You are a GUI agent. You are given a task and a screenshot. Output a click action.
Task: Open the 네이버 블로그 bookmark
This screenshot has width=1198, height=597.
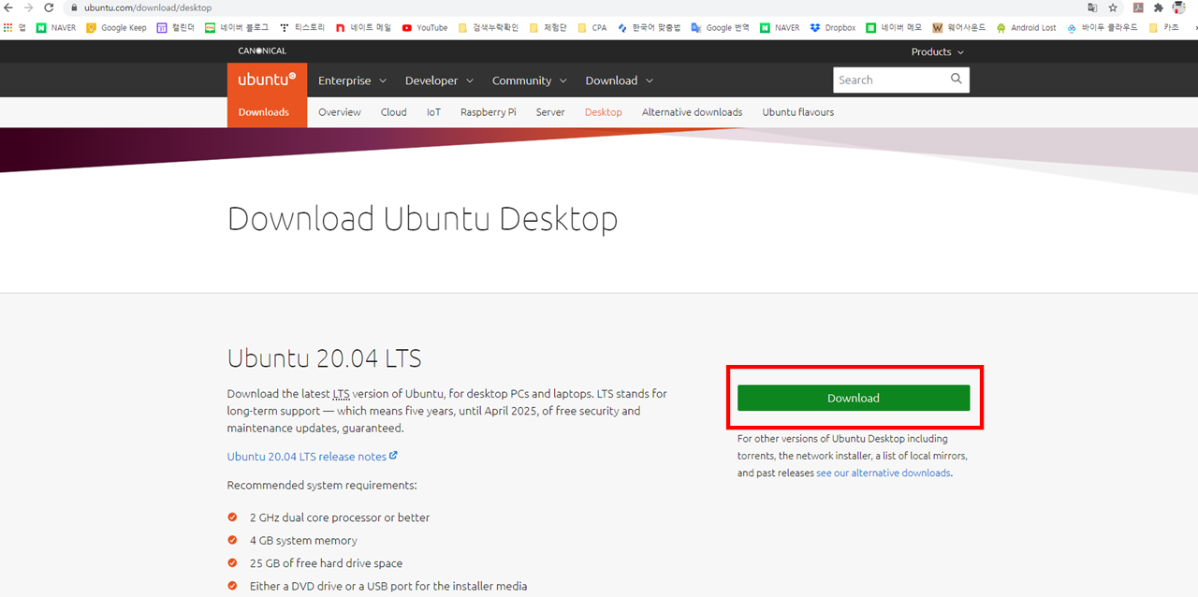237,28
